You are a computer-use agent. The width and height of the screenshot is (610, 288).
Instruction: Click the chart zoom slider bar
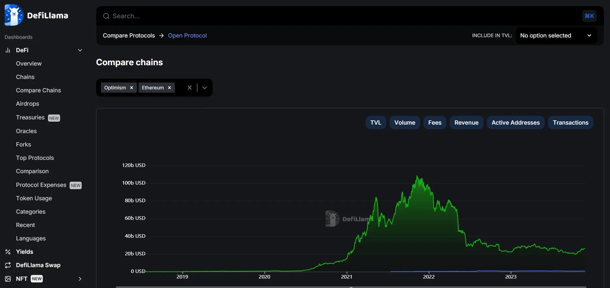click(351, 287)
